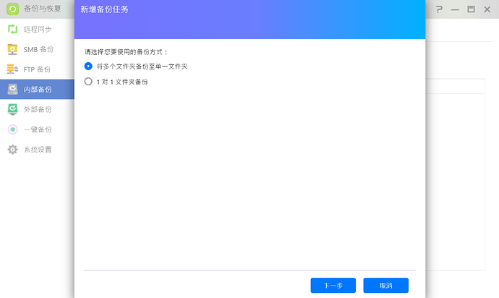The image size is (499, 298).
Task: Choose the 1 对 1 文件夹备份 radio button
Action: point(89,82)
